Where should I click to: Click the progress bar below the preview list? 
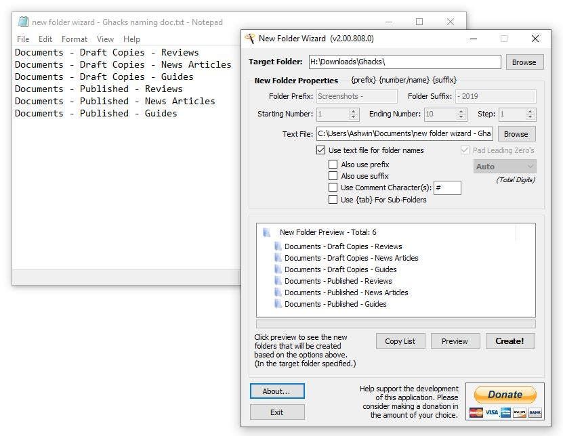[396, 324]
